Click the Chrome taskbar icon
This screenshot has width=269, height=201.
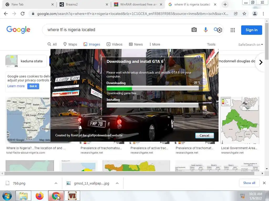pyautogui.click(x=56, y=196)
